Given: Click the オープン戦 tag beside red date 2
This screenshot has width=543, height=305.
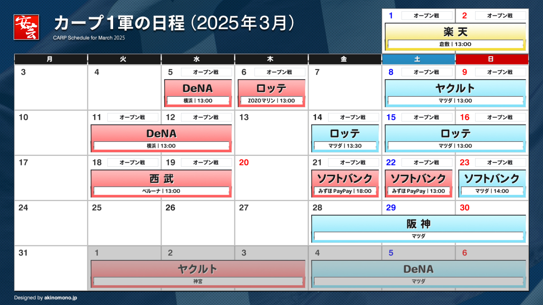Looking at the screenshot, I should click(500, 15).
